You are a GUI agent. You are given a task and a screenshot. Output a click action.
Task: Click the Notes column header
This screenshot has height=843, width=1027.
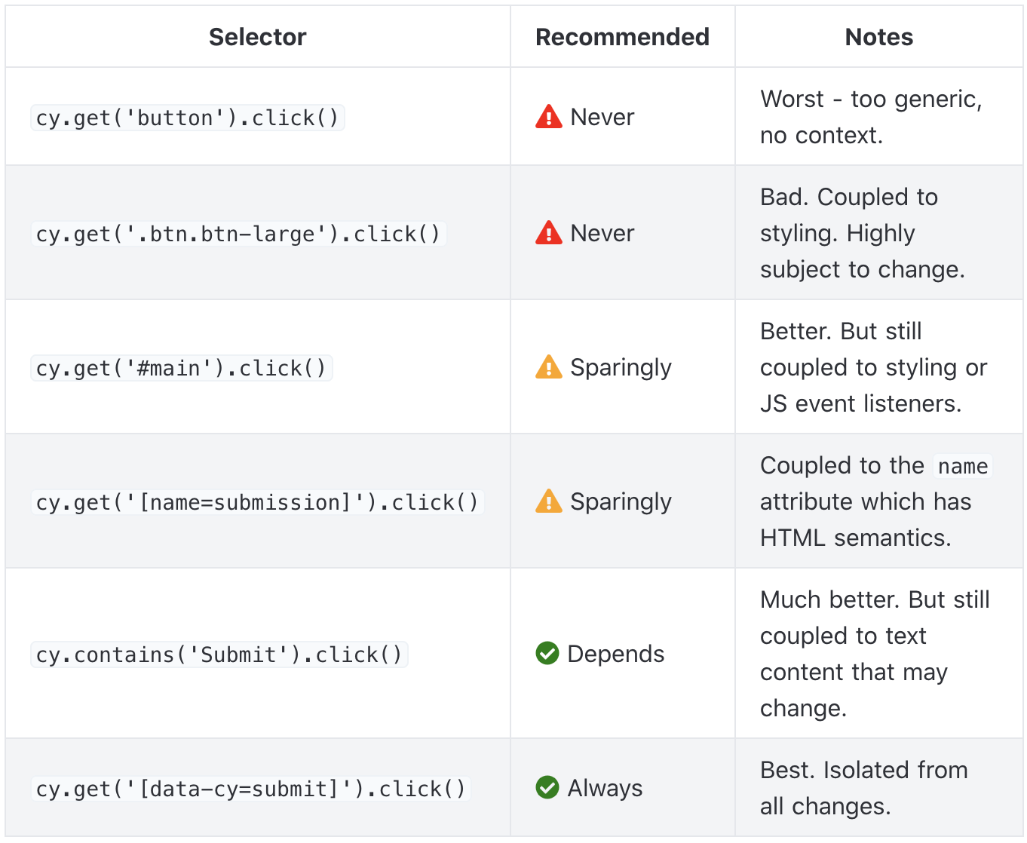click(878, 37)
